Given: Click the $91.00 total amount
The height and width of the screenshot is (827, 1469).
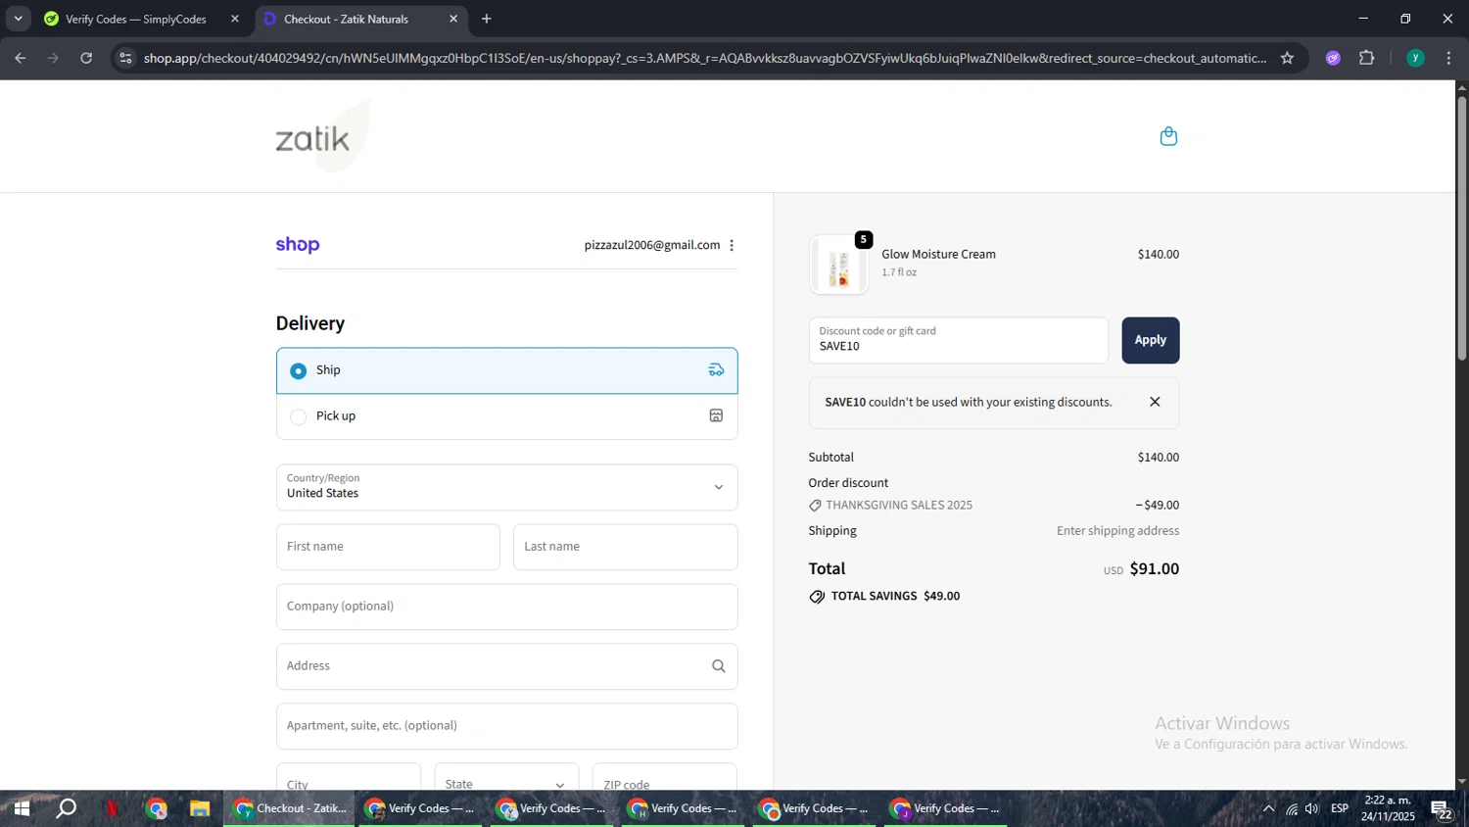Looking at the screenshot, I should pos(1154,568).
